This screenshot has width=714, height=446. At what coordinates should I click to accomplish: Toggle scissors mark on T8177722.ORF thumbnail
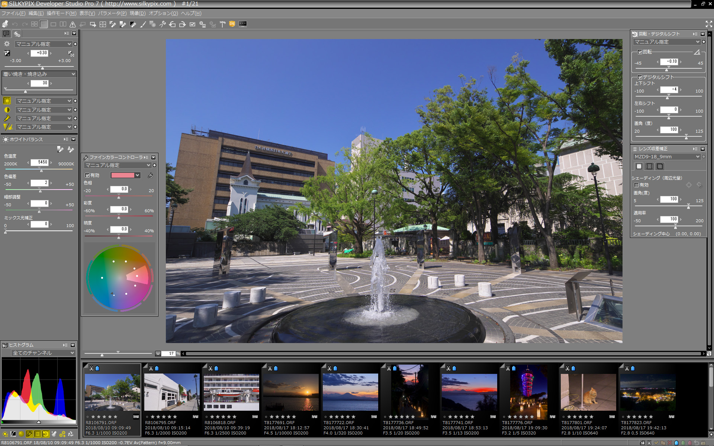[x=329, y=368]
